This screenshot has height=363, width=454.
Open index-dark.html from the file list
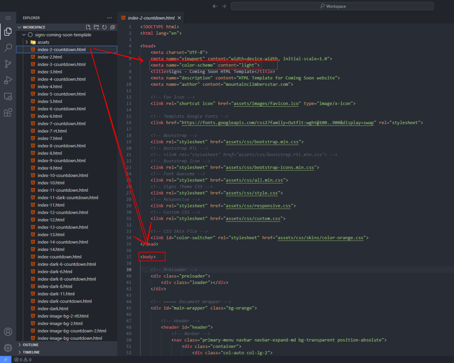coord(53,309)
